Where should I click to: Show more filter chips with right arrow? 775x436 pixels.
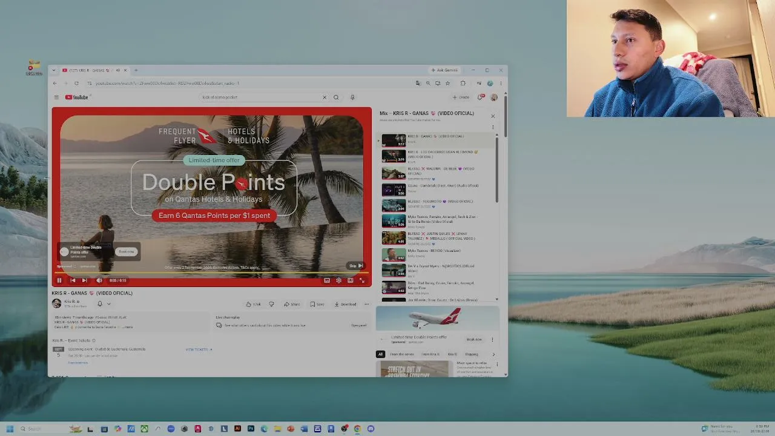(x=493, y=354)
